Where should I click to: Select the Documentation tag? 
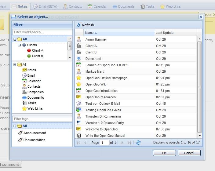point(31,140)
